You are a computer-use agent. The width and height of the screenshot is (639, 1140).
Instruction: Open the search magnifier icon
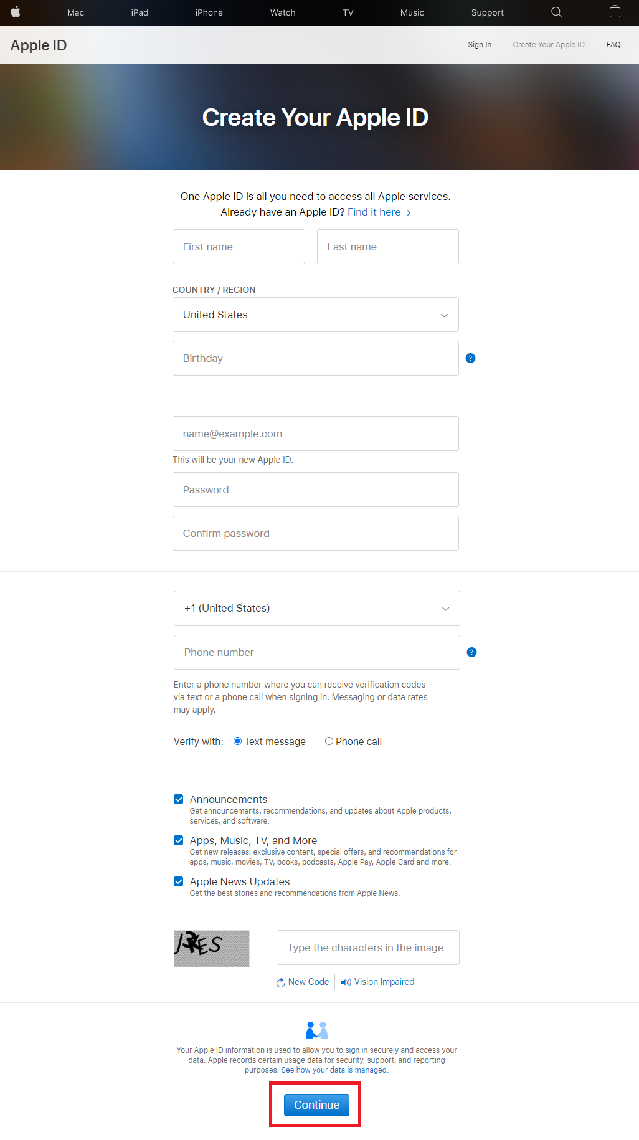click(x=557, y=12)
